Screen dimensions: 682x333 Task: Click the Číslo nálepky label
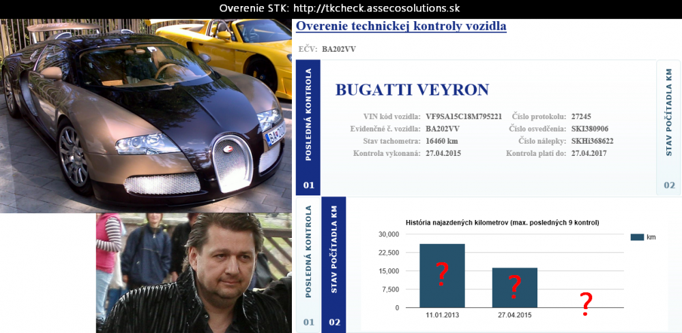pos(542,141)
